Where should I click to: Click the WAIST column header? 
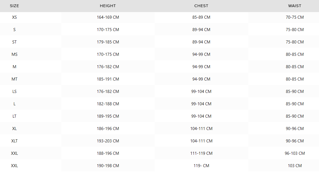295,6
